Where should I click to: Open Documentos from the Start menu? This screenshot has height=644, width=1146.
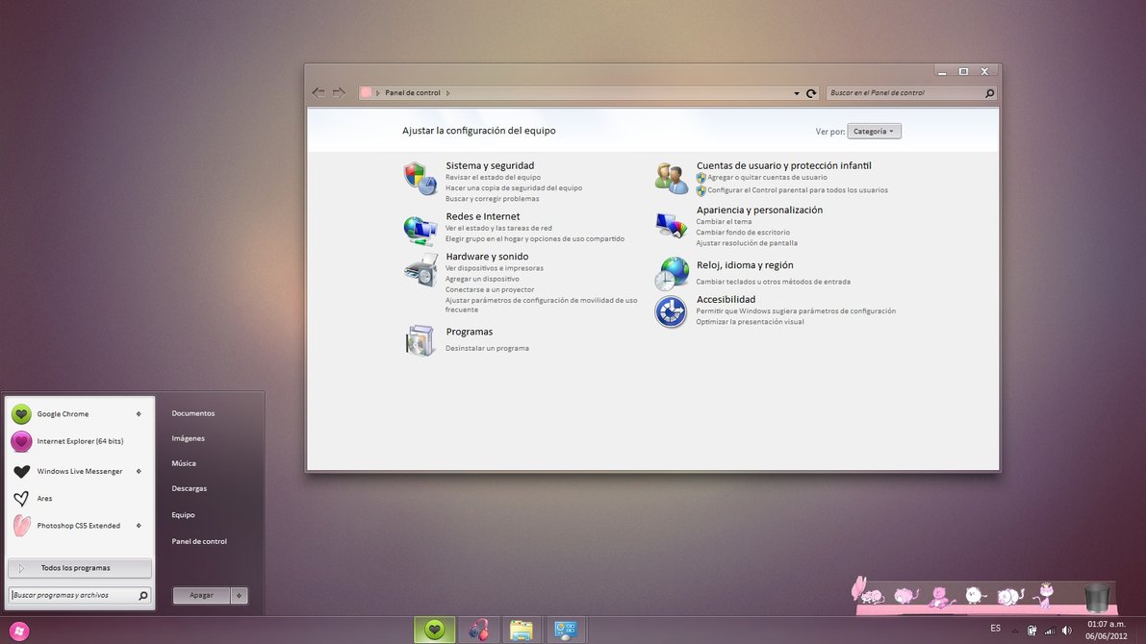pos(193,413)
